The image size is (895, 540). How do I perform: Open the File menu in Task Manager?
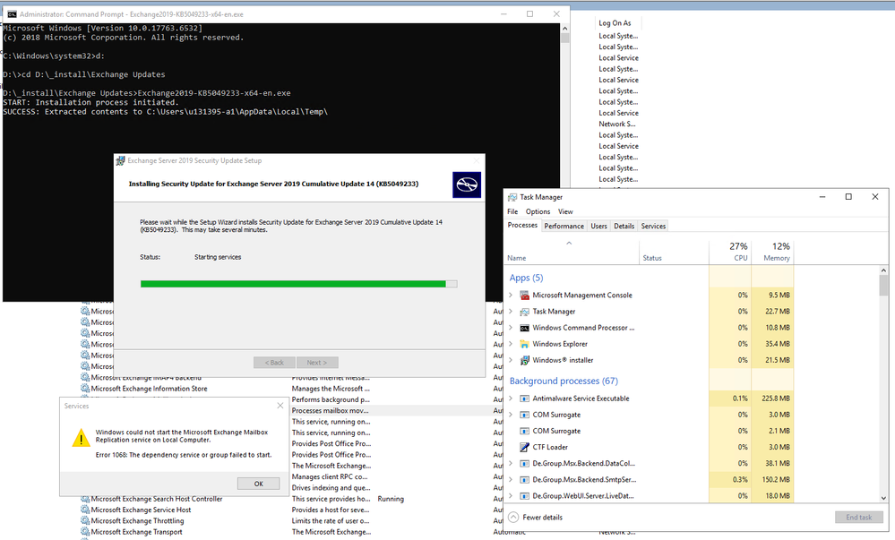[512, 211]
